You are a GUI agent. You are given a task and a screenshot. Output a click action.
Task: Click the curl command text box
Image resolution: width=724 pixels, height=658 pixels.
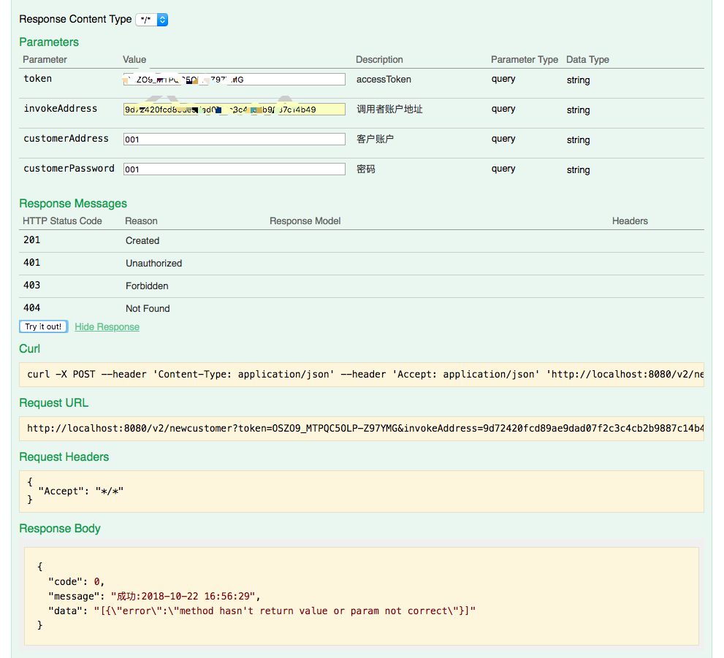pos(362,374)
